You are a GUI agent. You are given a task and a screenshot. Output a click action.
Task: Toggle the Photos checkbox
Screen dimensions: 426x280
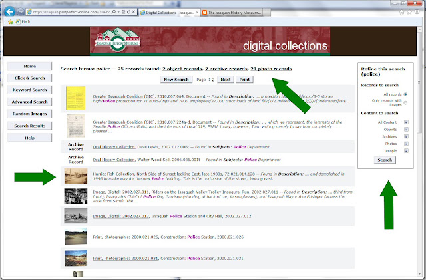pos(406,144)
